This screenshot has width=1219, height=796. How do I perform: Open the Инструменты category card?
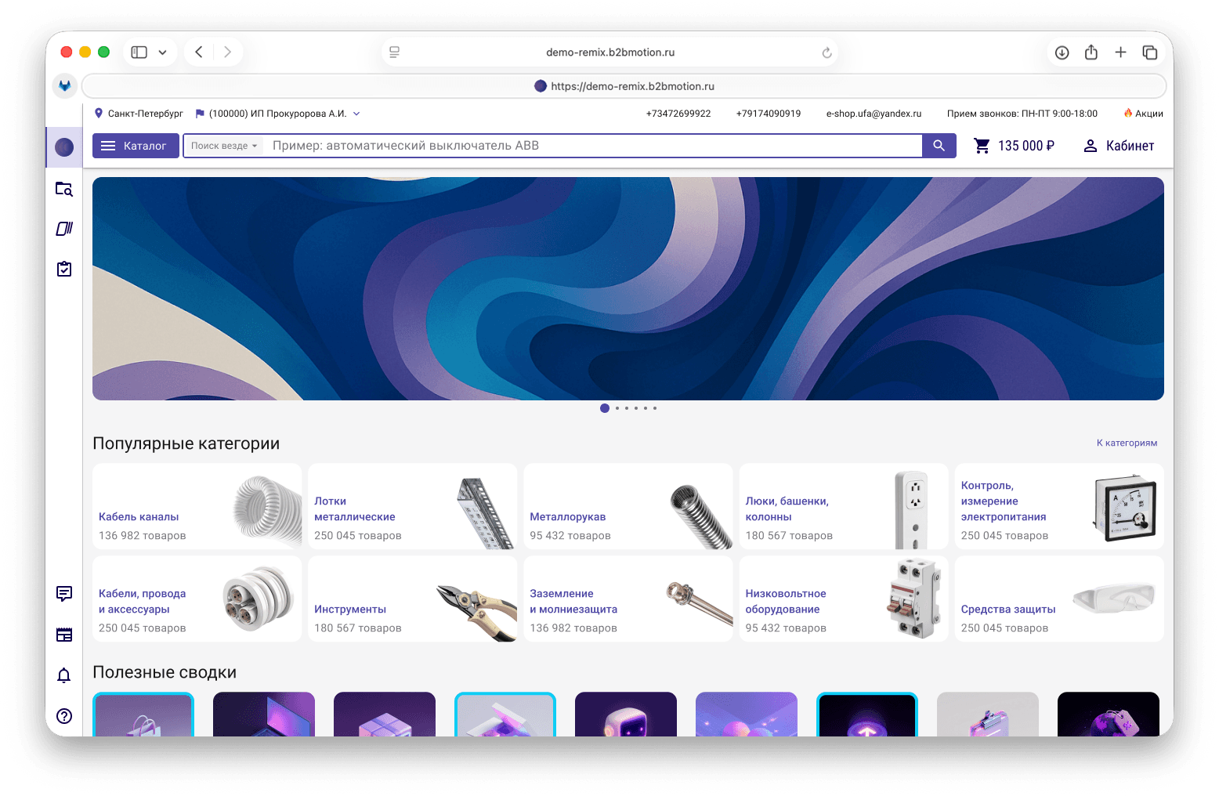coord(413,599)
